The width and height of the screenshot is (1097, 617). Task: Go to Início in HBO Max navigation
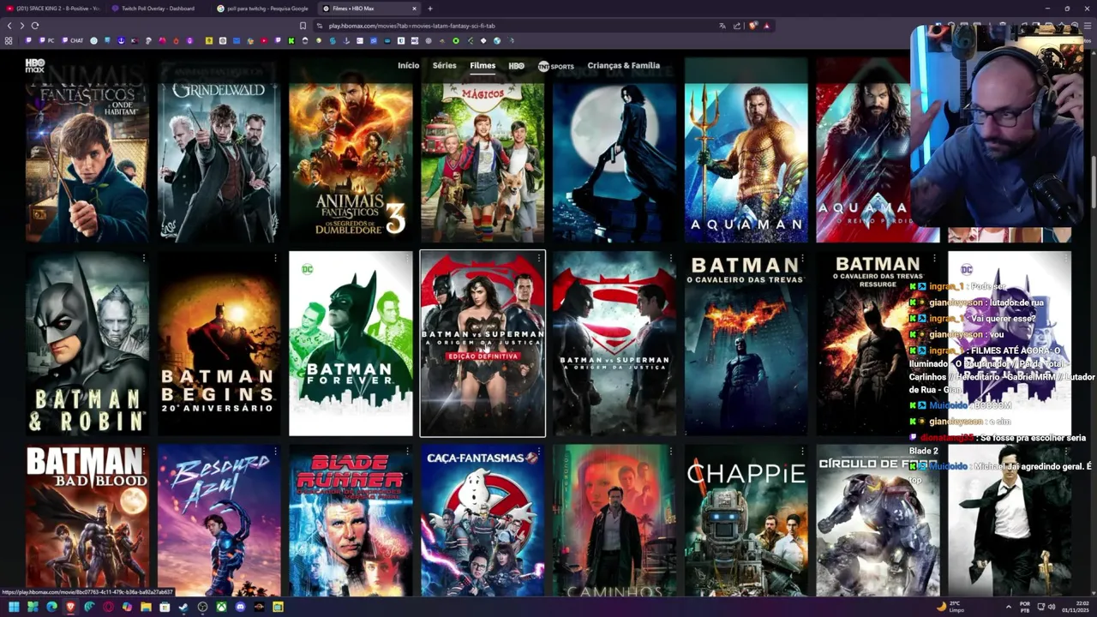click(409, 65)
